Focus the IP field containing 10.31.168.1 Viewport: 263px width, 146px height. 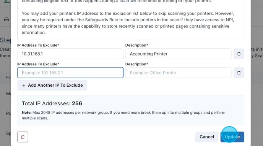70,54
